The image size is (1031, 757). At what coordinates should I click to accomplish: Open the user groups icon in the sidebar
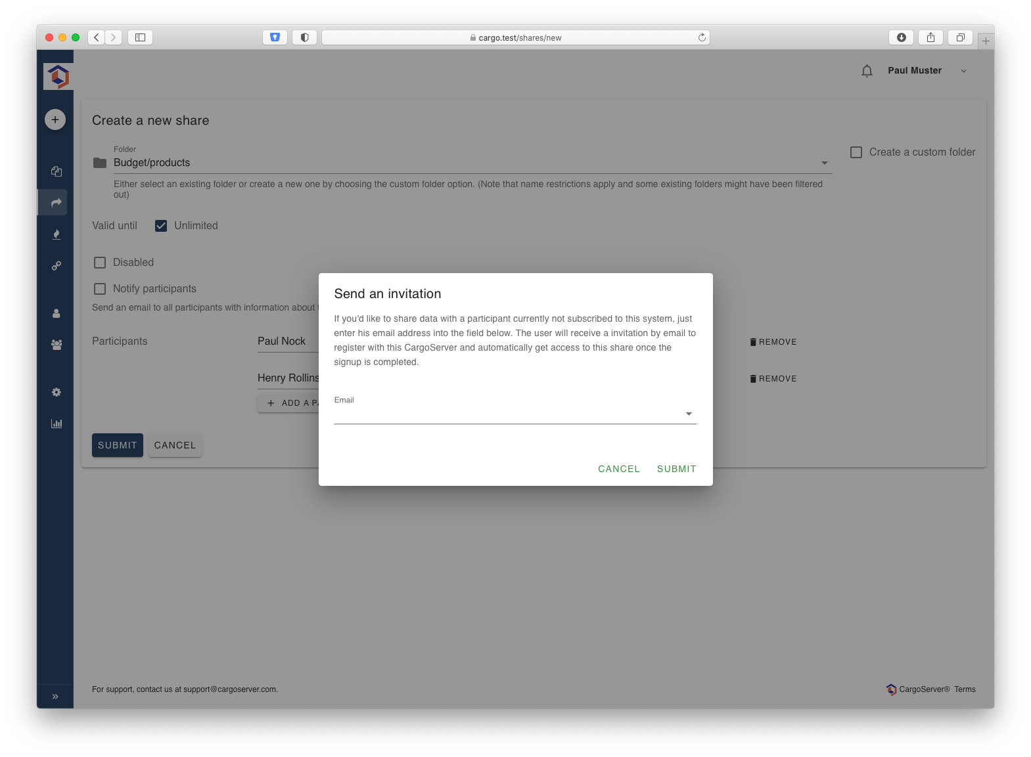(x=57, y=345)
